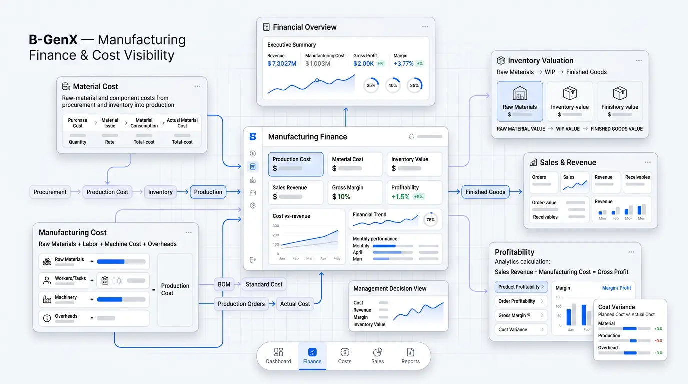Click the coins icon beside Material Cost
Viewport: 688px width, 384px height.
click(x=66, y=86)
